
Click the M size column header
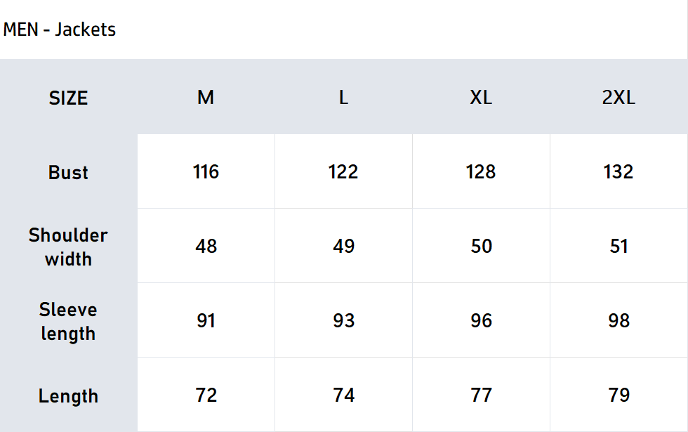206,98
